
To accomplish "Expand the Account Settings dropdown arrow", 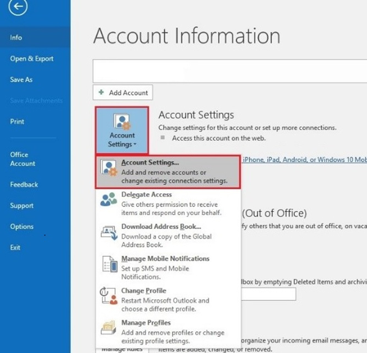I will [135, 144].
